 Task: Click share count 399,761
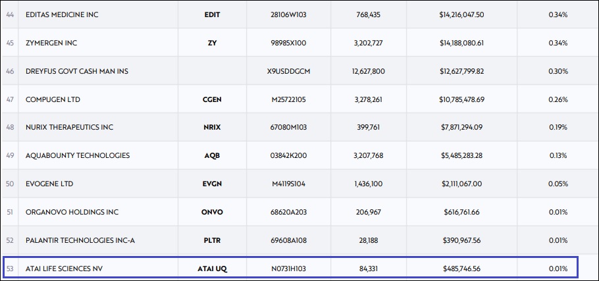[368, 127]
